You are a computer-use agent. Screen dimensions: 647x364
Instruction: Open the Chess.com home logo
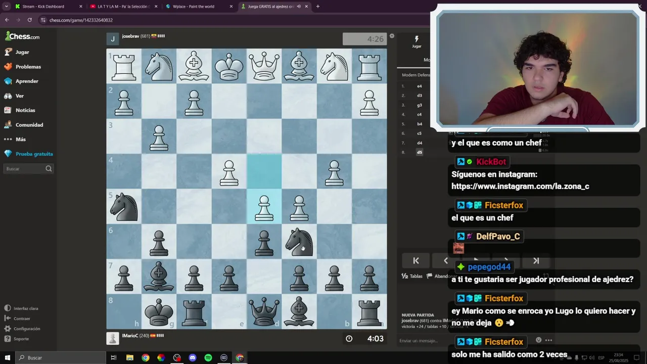tap(22, 36)
